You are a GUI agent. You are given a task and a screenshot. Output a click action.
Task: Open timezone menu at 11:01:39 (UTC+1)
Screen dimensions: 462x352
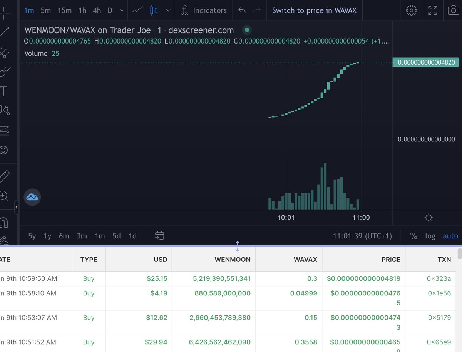(x=363, y=236)
